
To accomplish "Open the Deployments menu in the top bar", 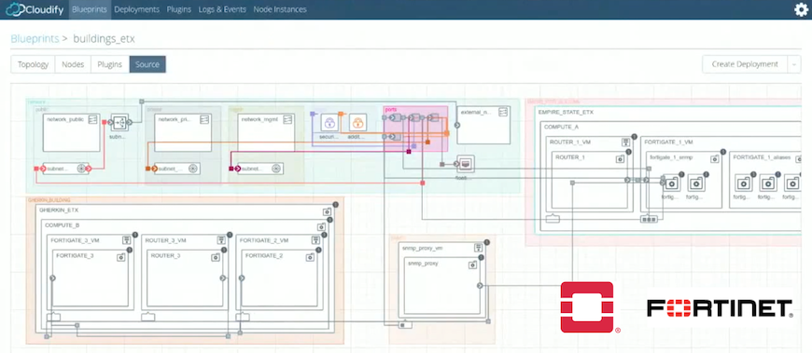I will point(136,9).
